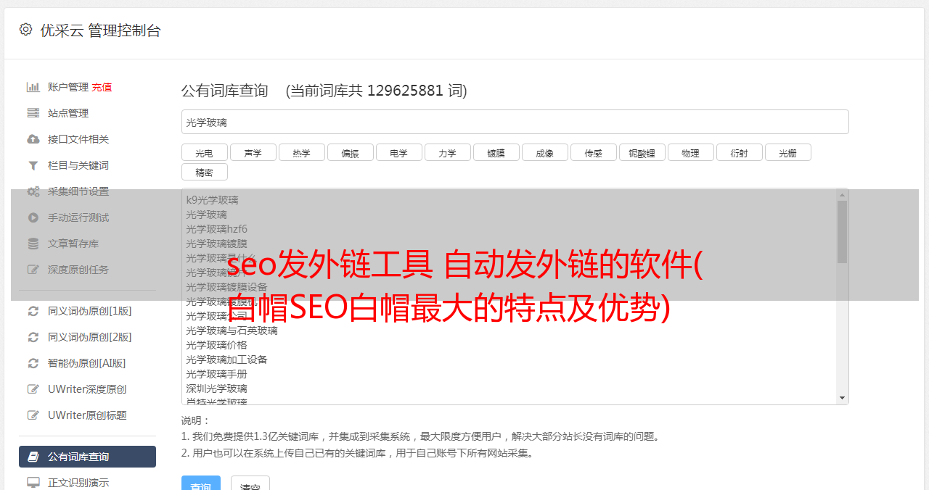The image size is (929, 490).
Task: Open 账户管理 bar chart icon
Action: pos(33,87)
